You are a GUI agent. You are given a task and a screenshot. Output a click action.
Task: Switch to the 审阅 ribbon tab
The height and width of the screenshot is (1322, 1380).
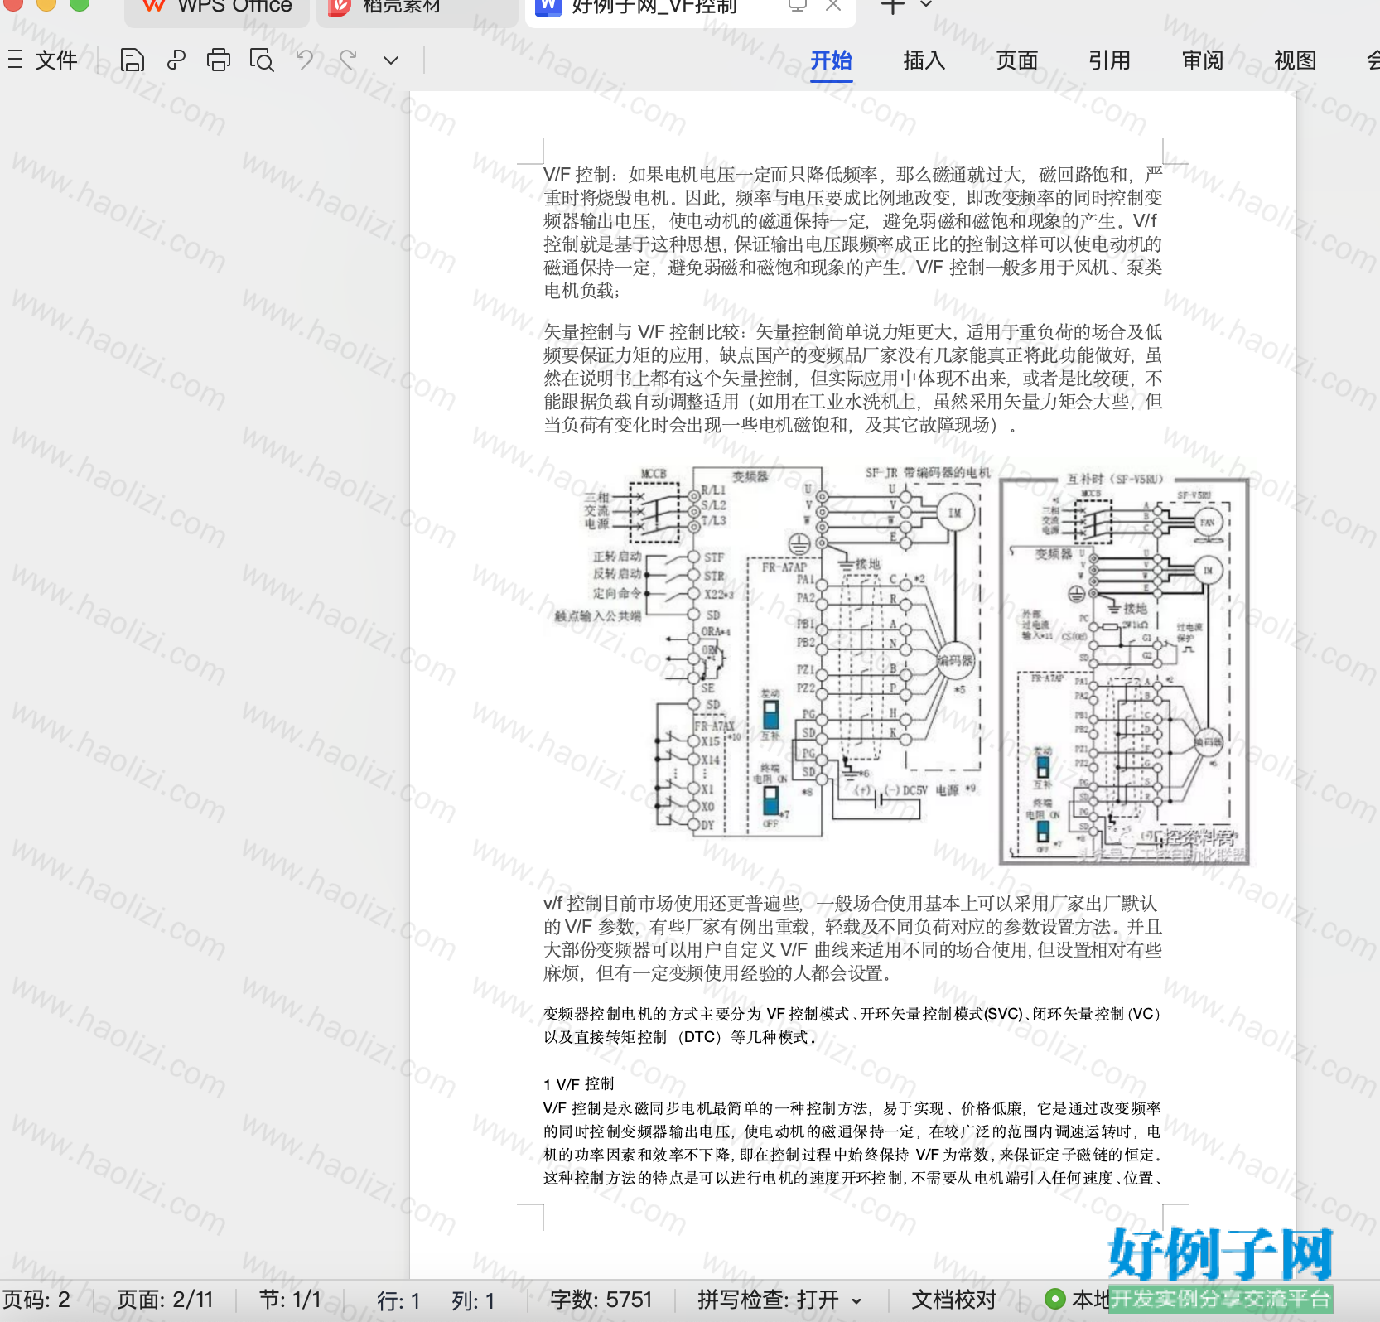click(1202, 60)
